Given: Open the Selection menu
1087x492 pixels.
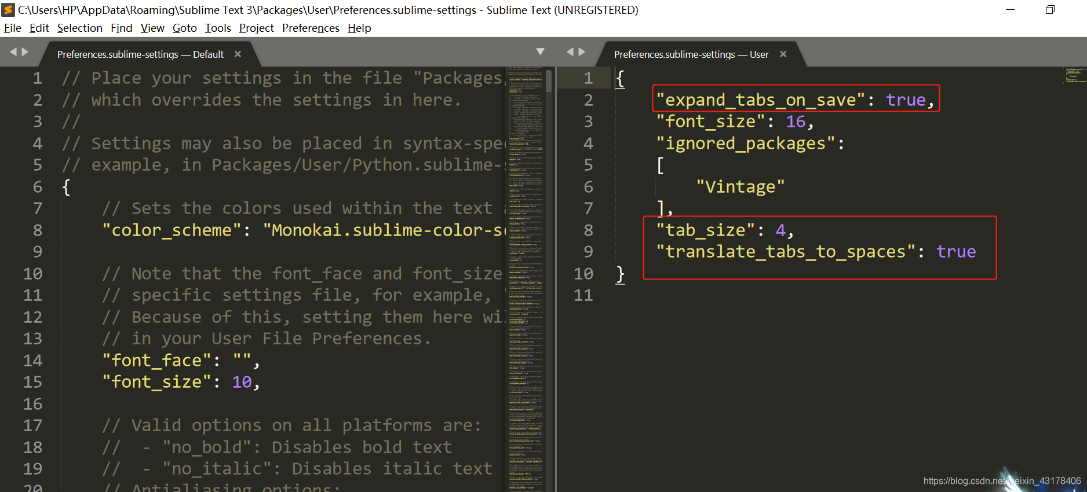Looking at the screenshot, I should tap(79, 28).
